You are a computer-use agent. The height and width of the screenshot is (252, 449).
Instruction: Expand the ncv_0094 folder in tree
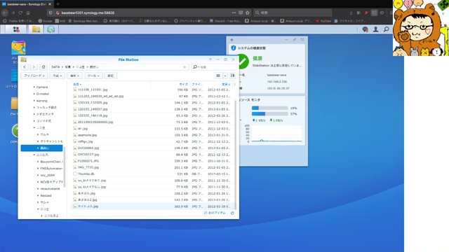(38, 175)
